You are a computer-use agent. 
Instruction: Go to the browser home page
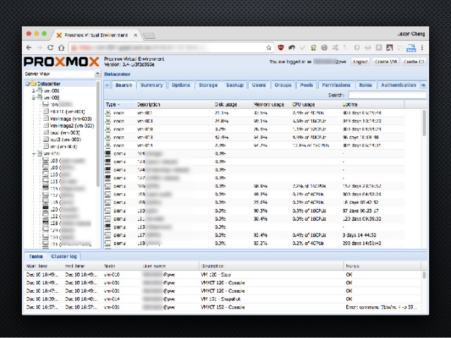click(61, 48)
